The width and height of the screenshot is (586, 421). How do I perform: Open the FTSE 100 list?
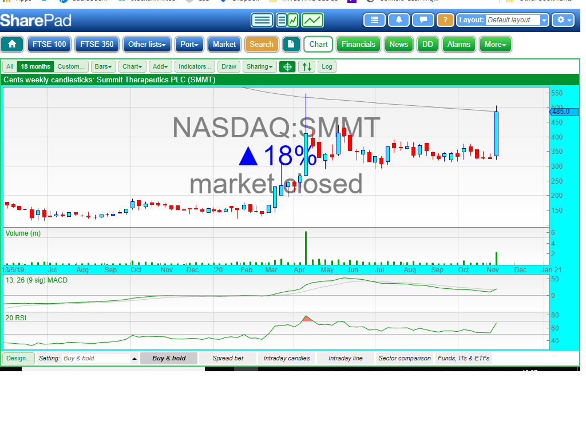[x=49, y=44]
